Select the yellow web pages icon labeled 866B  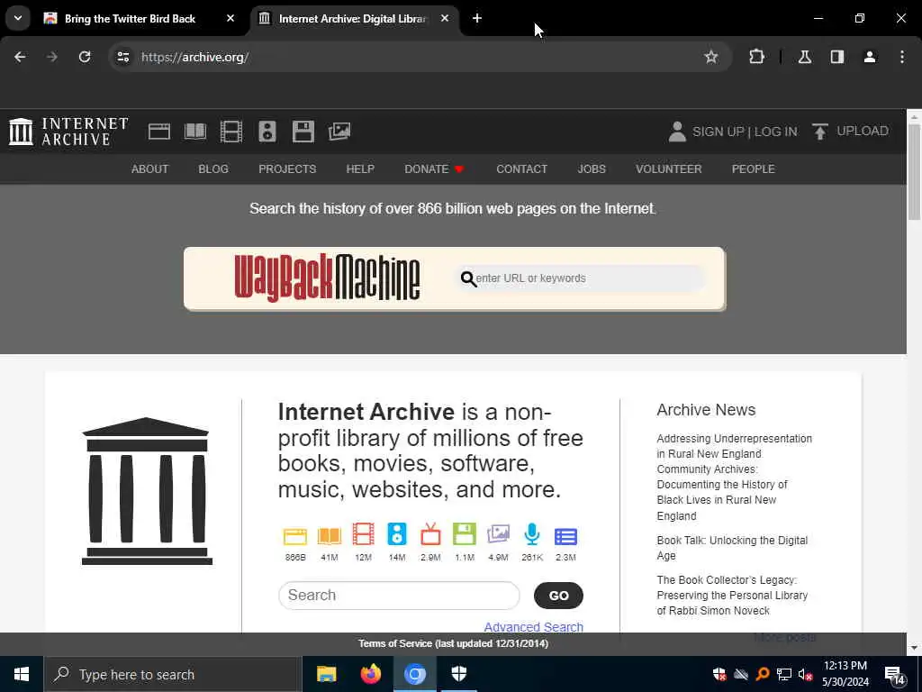click(295, 536)
